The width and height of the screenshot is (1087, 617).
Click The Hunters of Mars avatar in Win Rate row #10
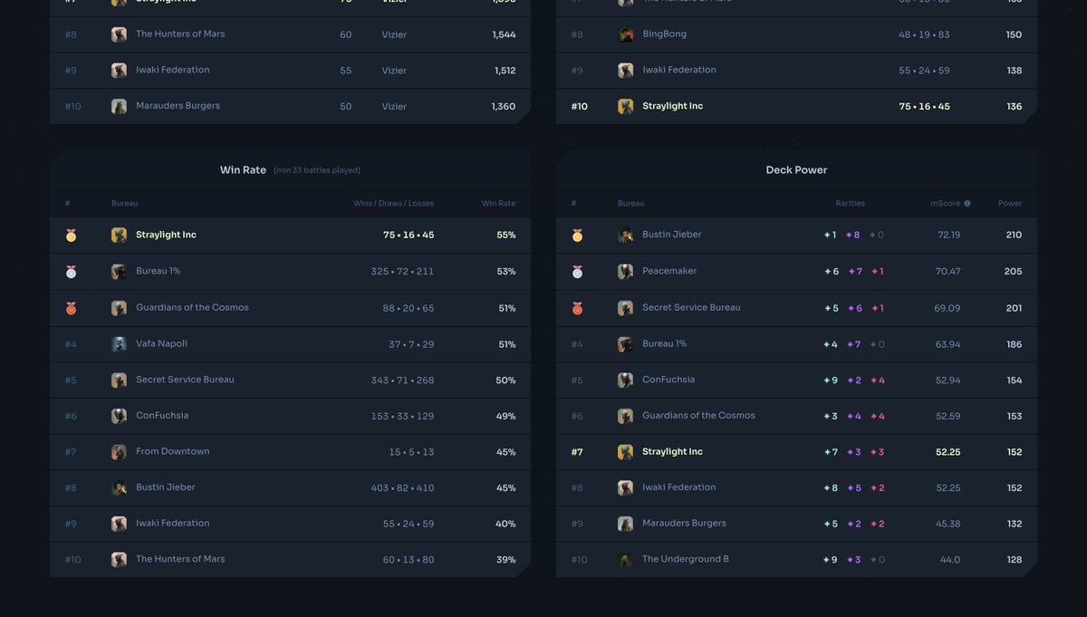(x=119, y=560)
